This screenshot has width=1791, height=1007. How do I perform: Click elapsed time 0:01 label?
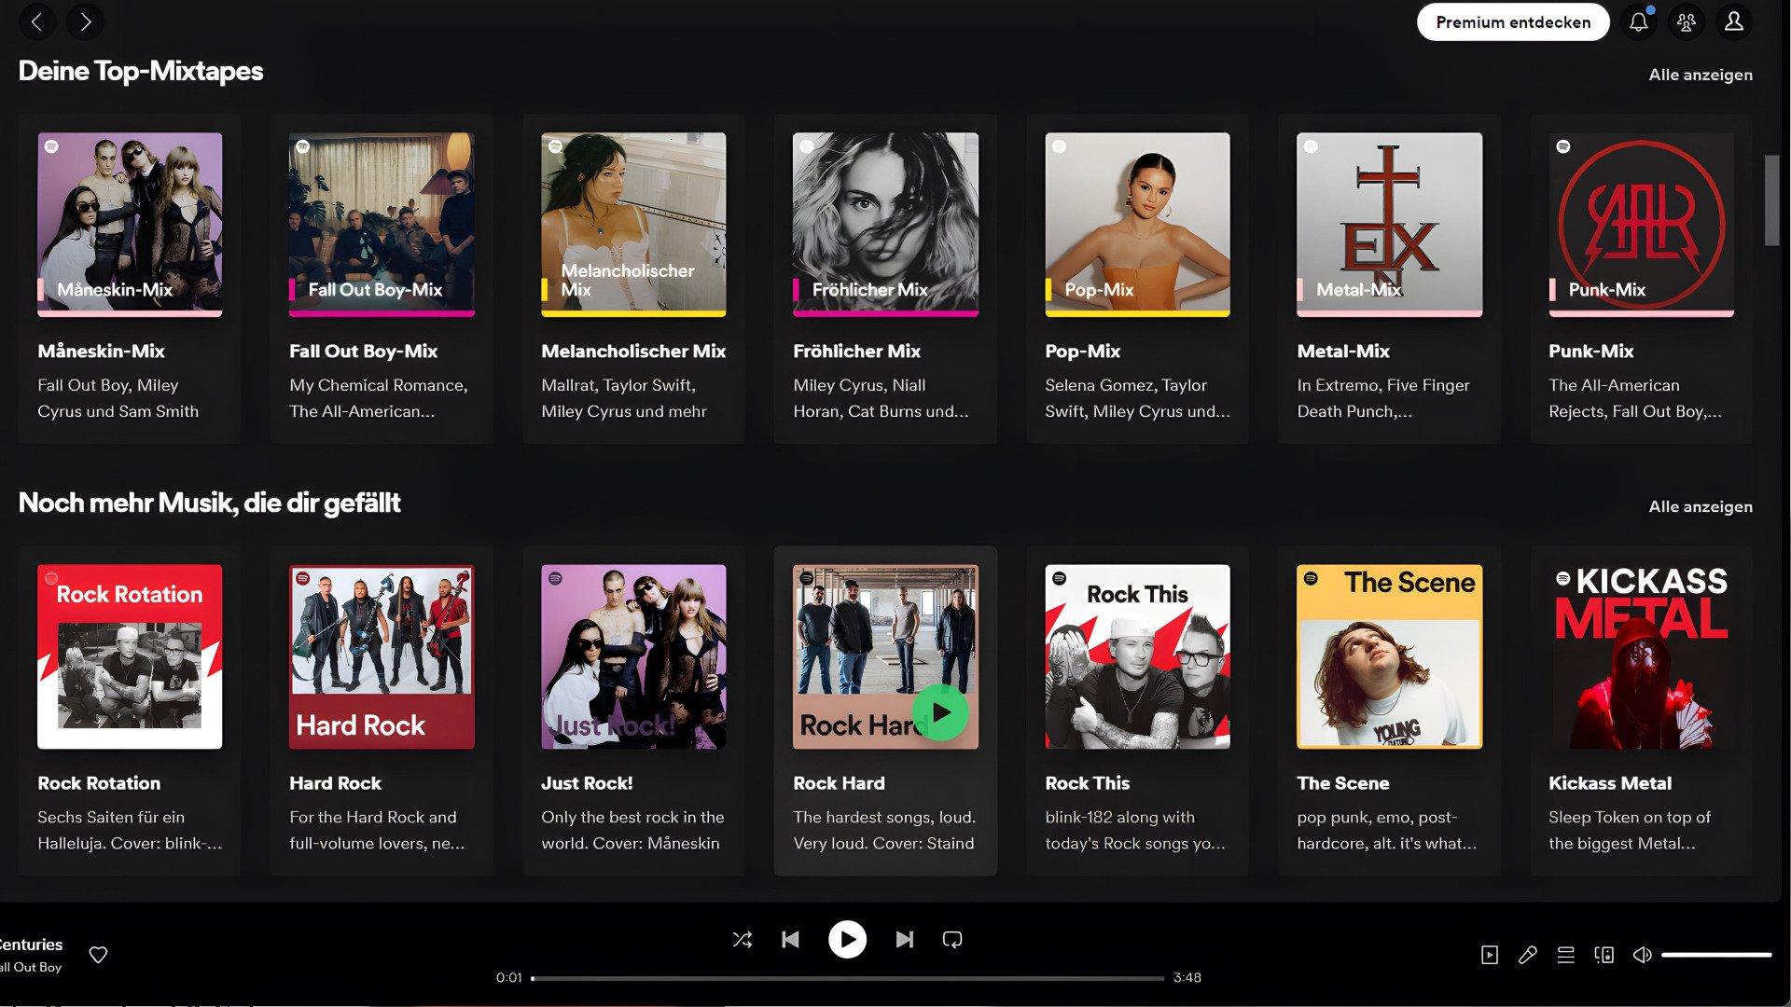coord(508,978)
